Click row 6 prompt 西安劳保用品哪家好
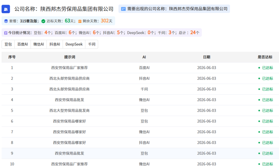Viewport: 279px width, 166px height. click(x=69, y=121)
